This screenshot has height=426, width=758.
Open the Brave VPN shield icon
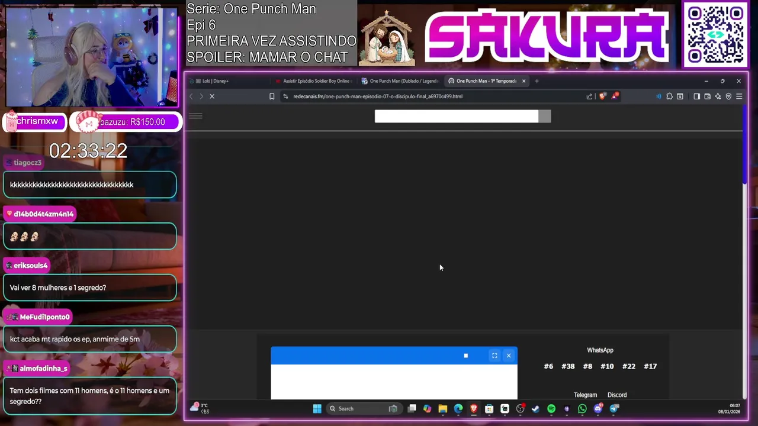[728, 96]
